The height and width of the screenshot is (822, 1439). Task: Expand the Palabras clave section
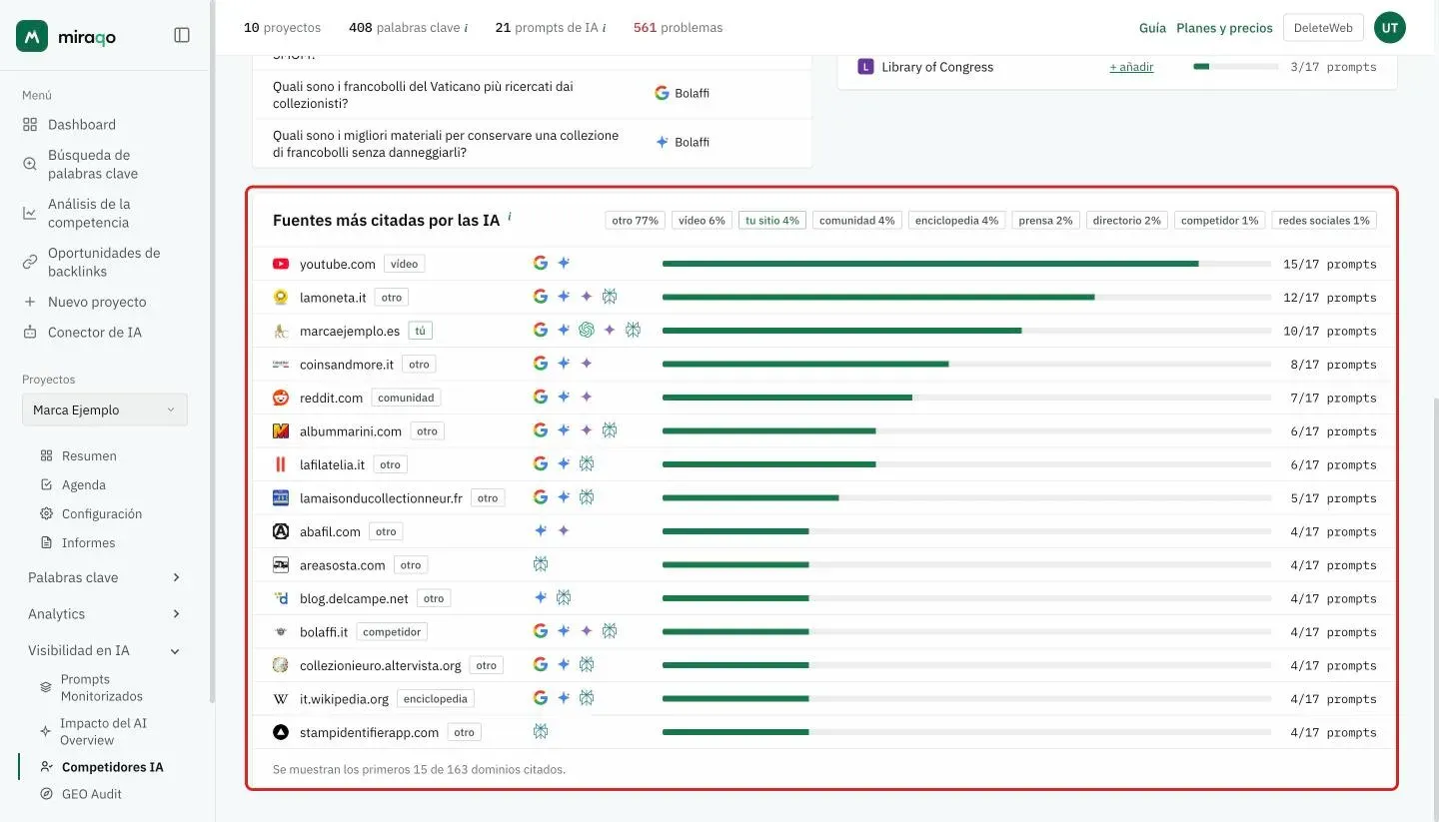click(105, 577)
